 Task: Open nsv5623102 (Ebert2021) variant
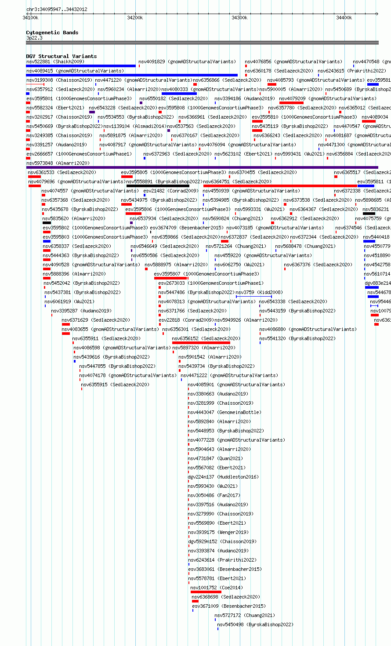click(x=243, y=154)
